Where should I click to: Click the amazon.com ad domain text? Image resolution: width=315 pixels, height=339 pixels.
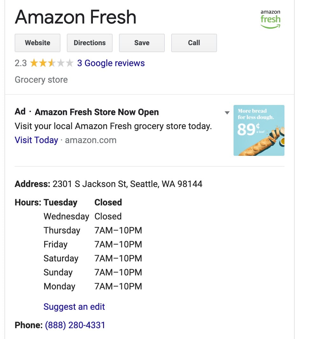(x=91, y=140)
